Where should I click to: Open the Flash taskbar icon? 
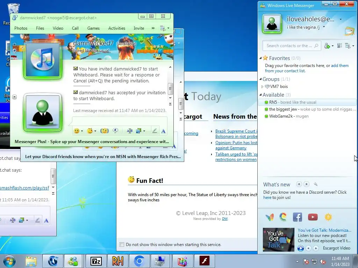[x=204, y=261]
